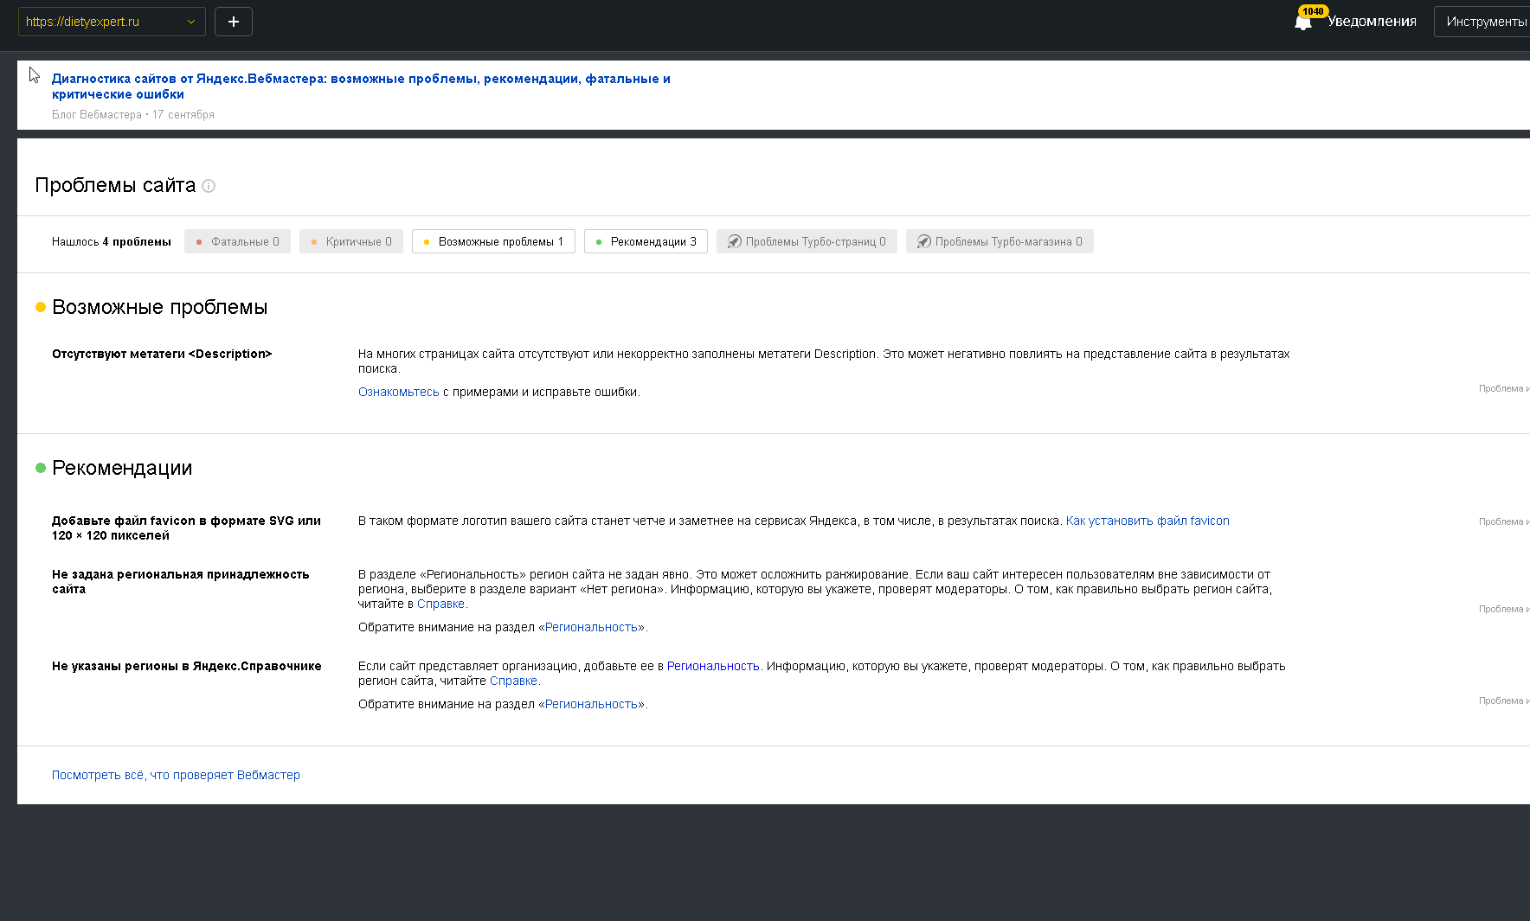Image resolution: width=1530 pixels, height=921 pixels.
Task: Click the Возможные проблемы section heading
Action: pyautogui.click(x=160, y=307)
